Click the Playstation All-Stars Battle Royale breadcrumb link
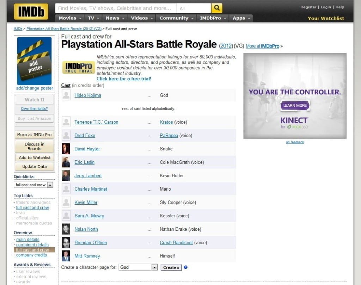The width and height of the screenshot is (361, 285). [x=64, y=29]
